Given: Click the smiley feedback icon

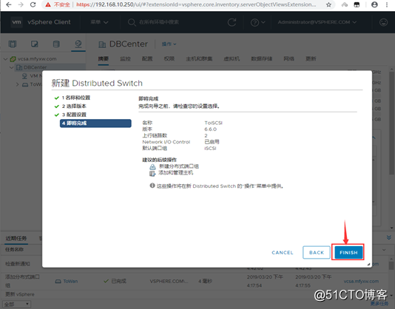Looking at the screenshot, I should [x=383, y=22].
